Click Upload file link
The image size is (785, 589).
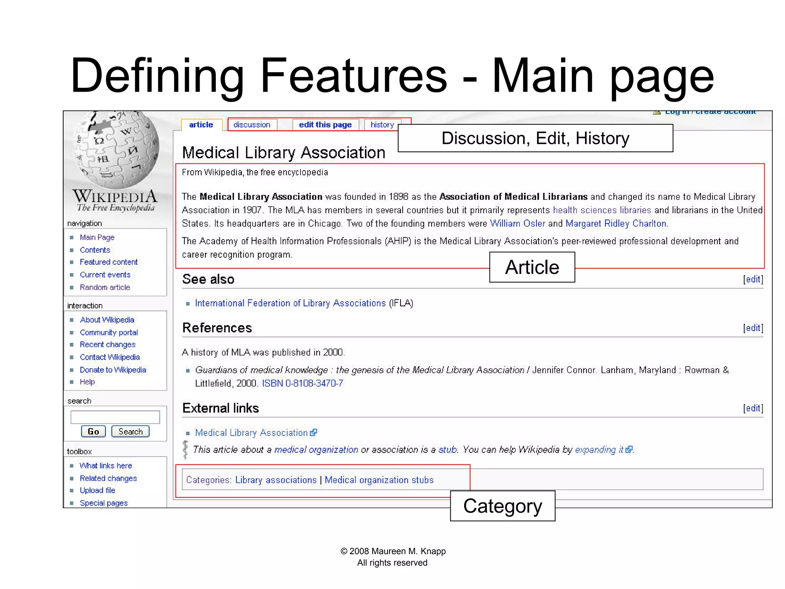97,490
